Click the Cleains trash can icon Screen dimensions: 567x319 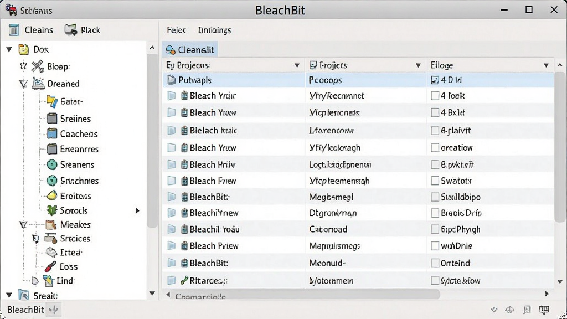14,30
